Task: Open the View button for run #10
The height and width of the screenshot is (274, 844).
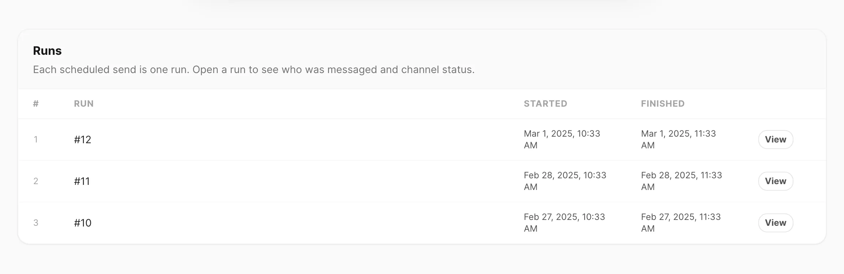Action: 775,223
